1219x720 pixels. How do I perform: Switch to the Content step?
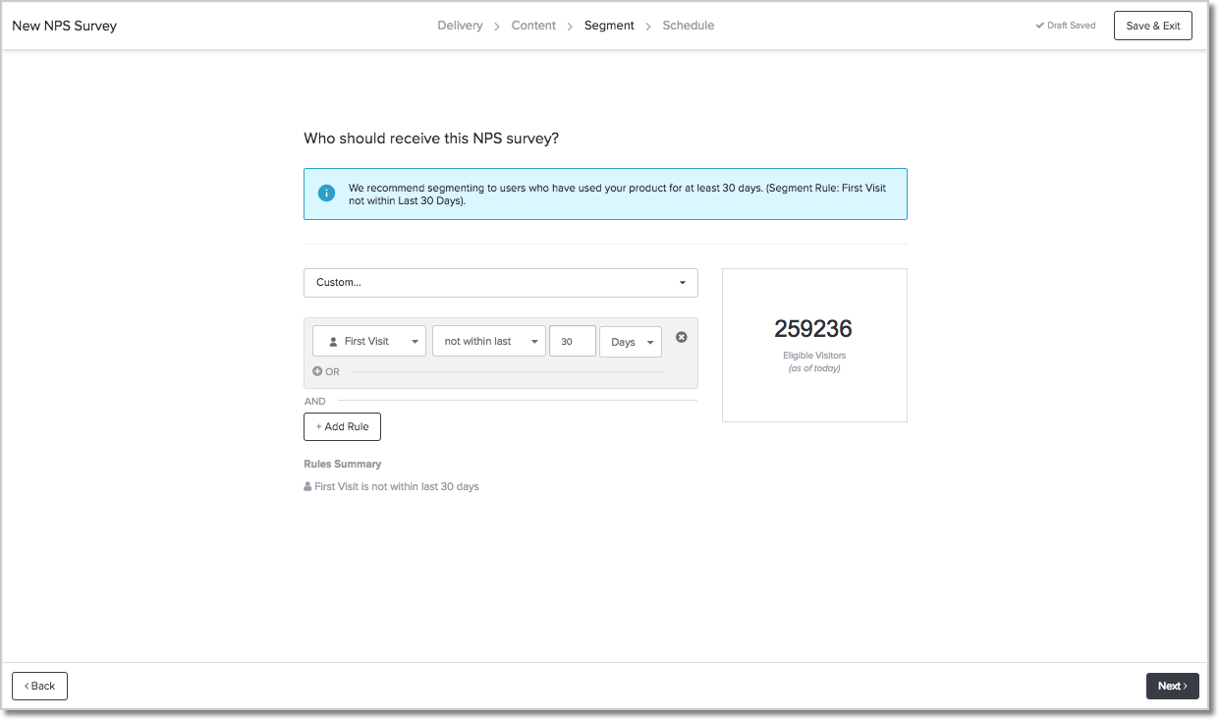[x=533, y=26]
